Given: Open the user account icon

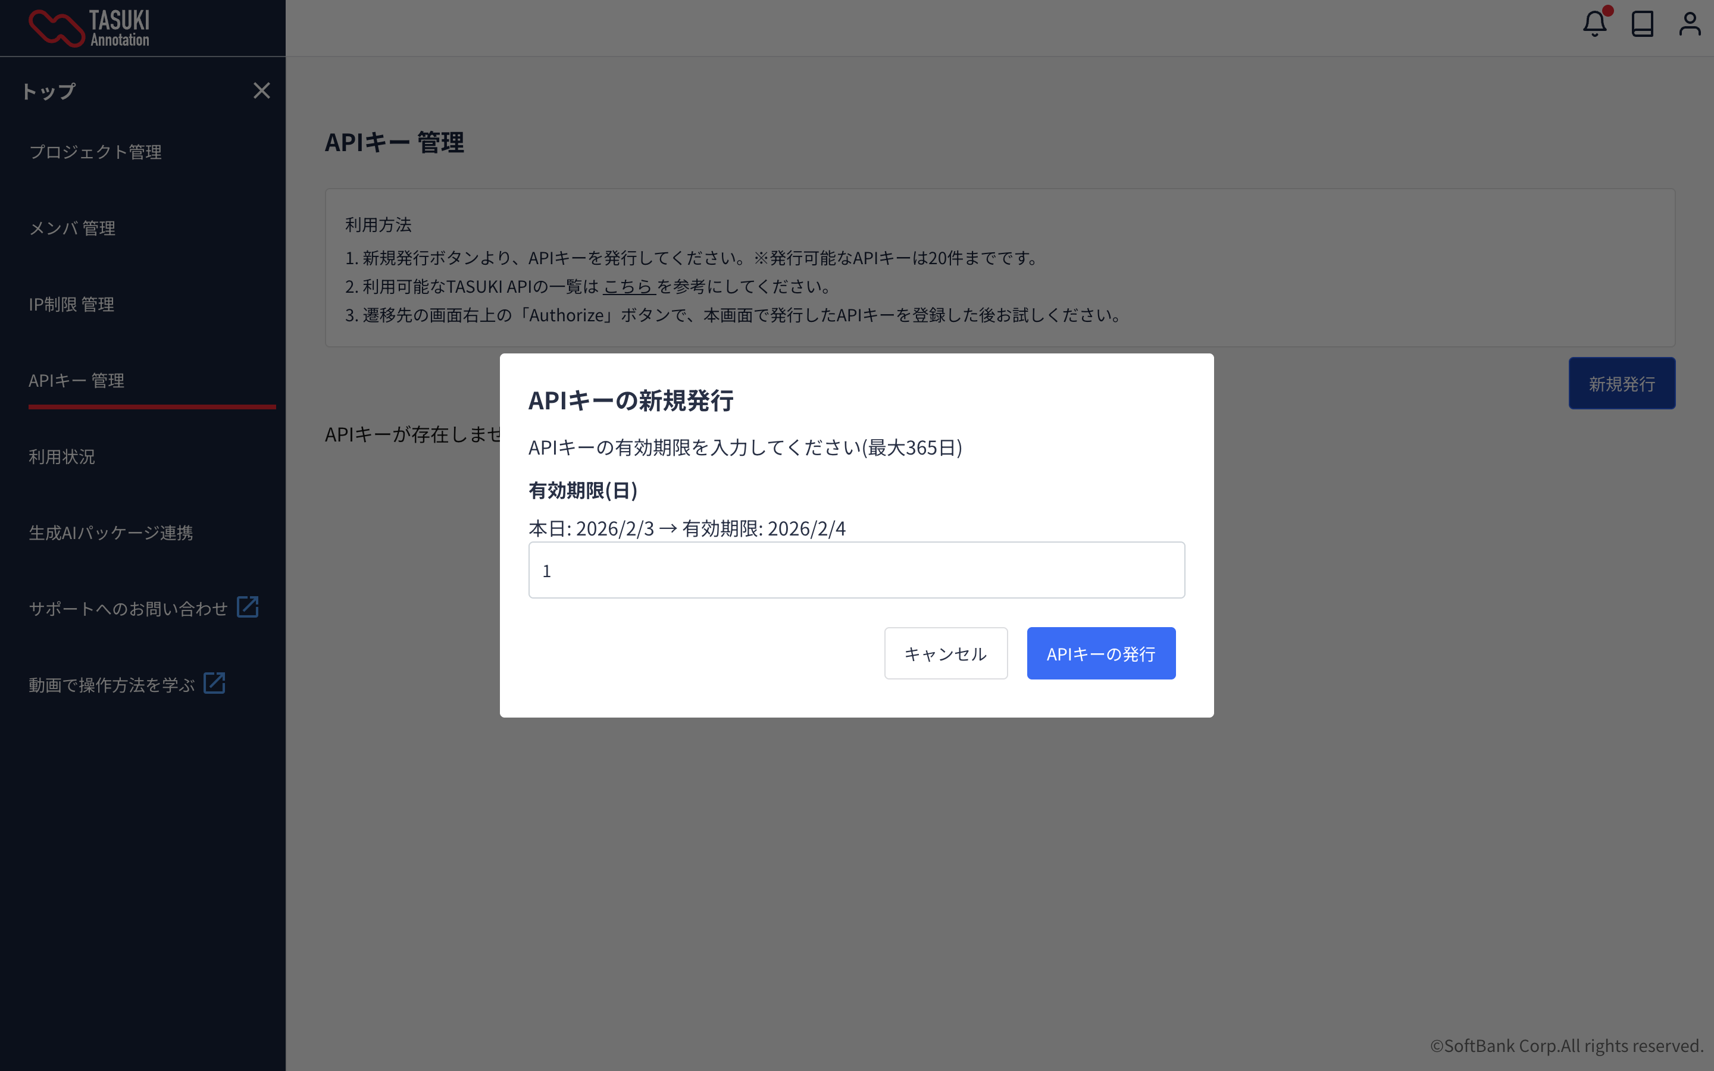Looking at the screenshot, I should point(1689,24).
